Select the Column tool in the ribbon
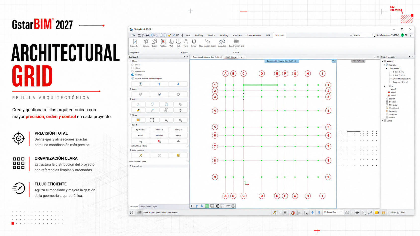420x236 pixels. (x=146, y=43)
